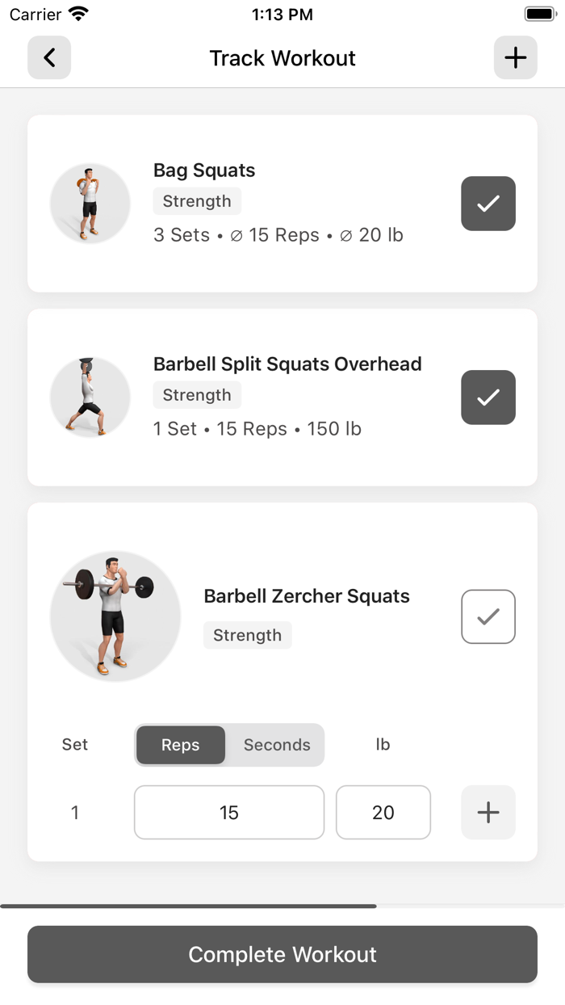Collapse the Barbell Zercher Squats card
This screenshot has height=1005, width=565.
click(307, 596)
